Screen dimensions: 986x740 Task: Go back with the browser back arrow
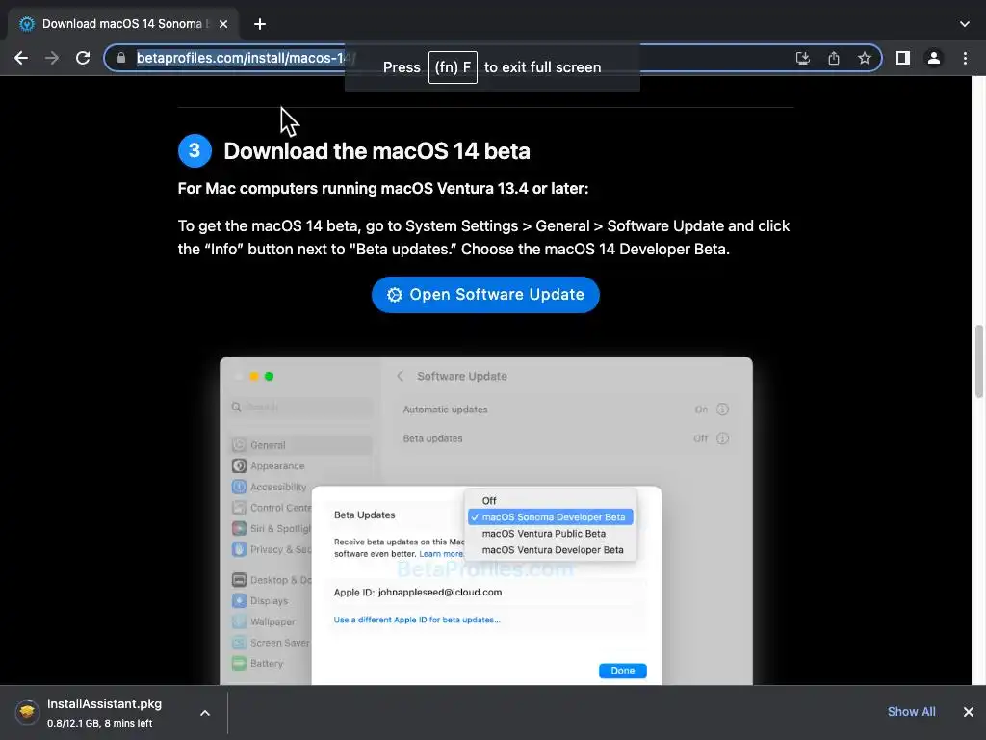(21, 58)
